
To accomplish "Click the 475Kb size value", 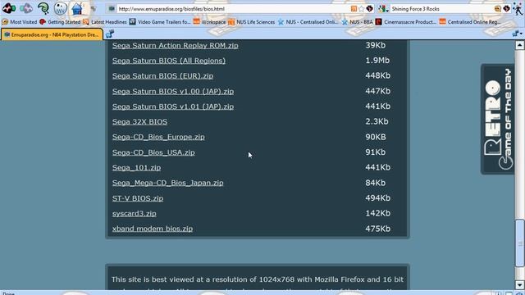I will pos(377,229).
